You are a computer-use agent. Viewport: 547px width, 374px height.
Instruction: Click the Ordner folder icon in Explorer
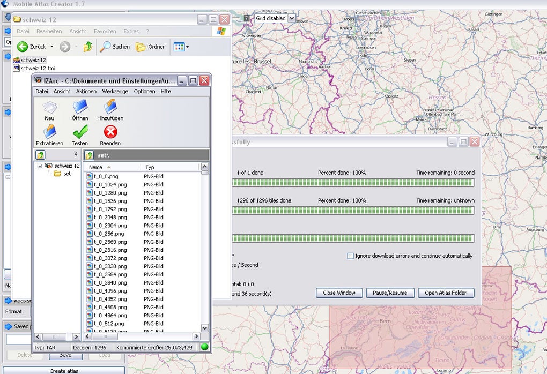pos(141,47)
